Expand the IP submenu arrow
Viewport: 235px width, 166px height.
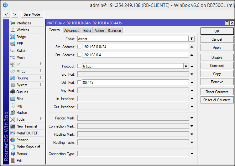(41, 64)
